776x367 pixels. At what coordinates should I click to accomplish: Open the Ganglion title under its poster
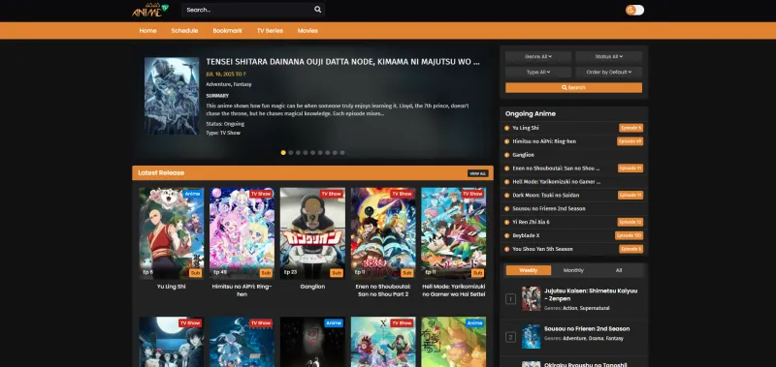coord(312,287)
